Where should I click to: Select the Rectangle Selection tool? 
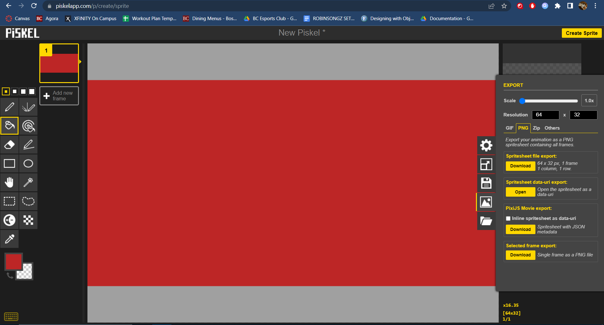pyautogui.click(x=9, y=201)
